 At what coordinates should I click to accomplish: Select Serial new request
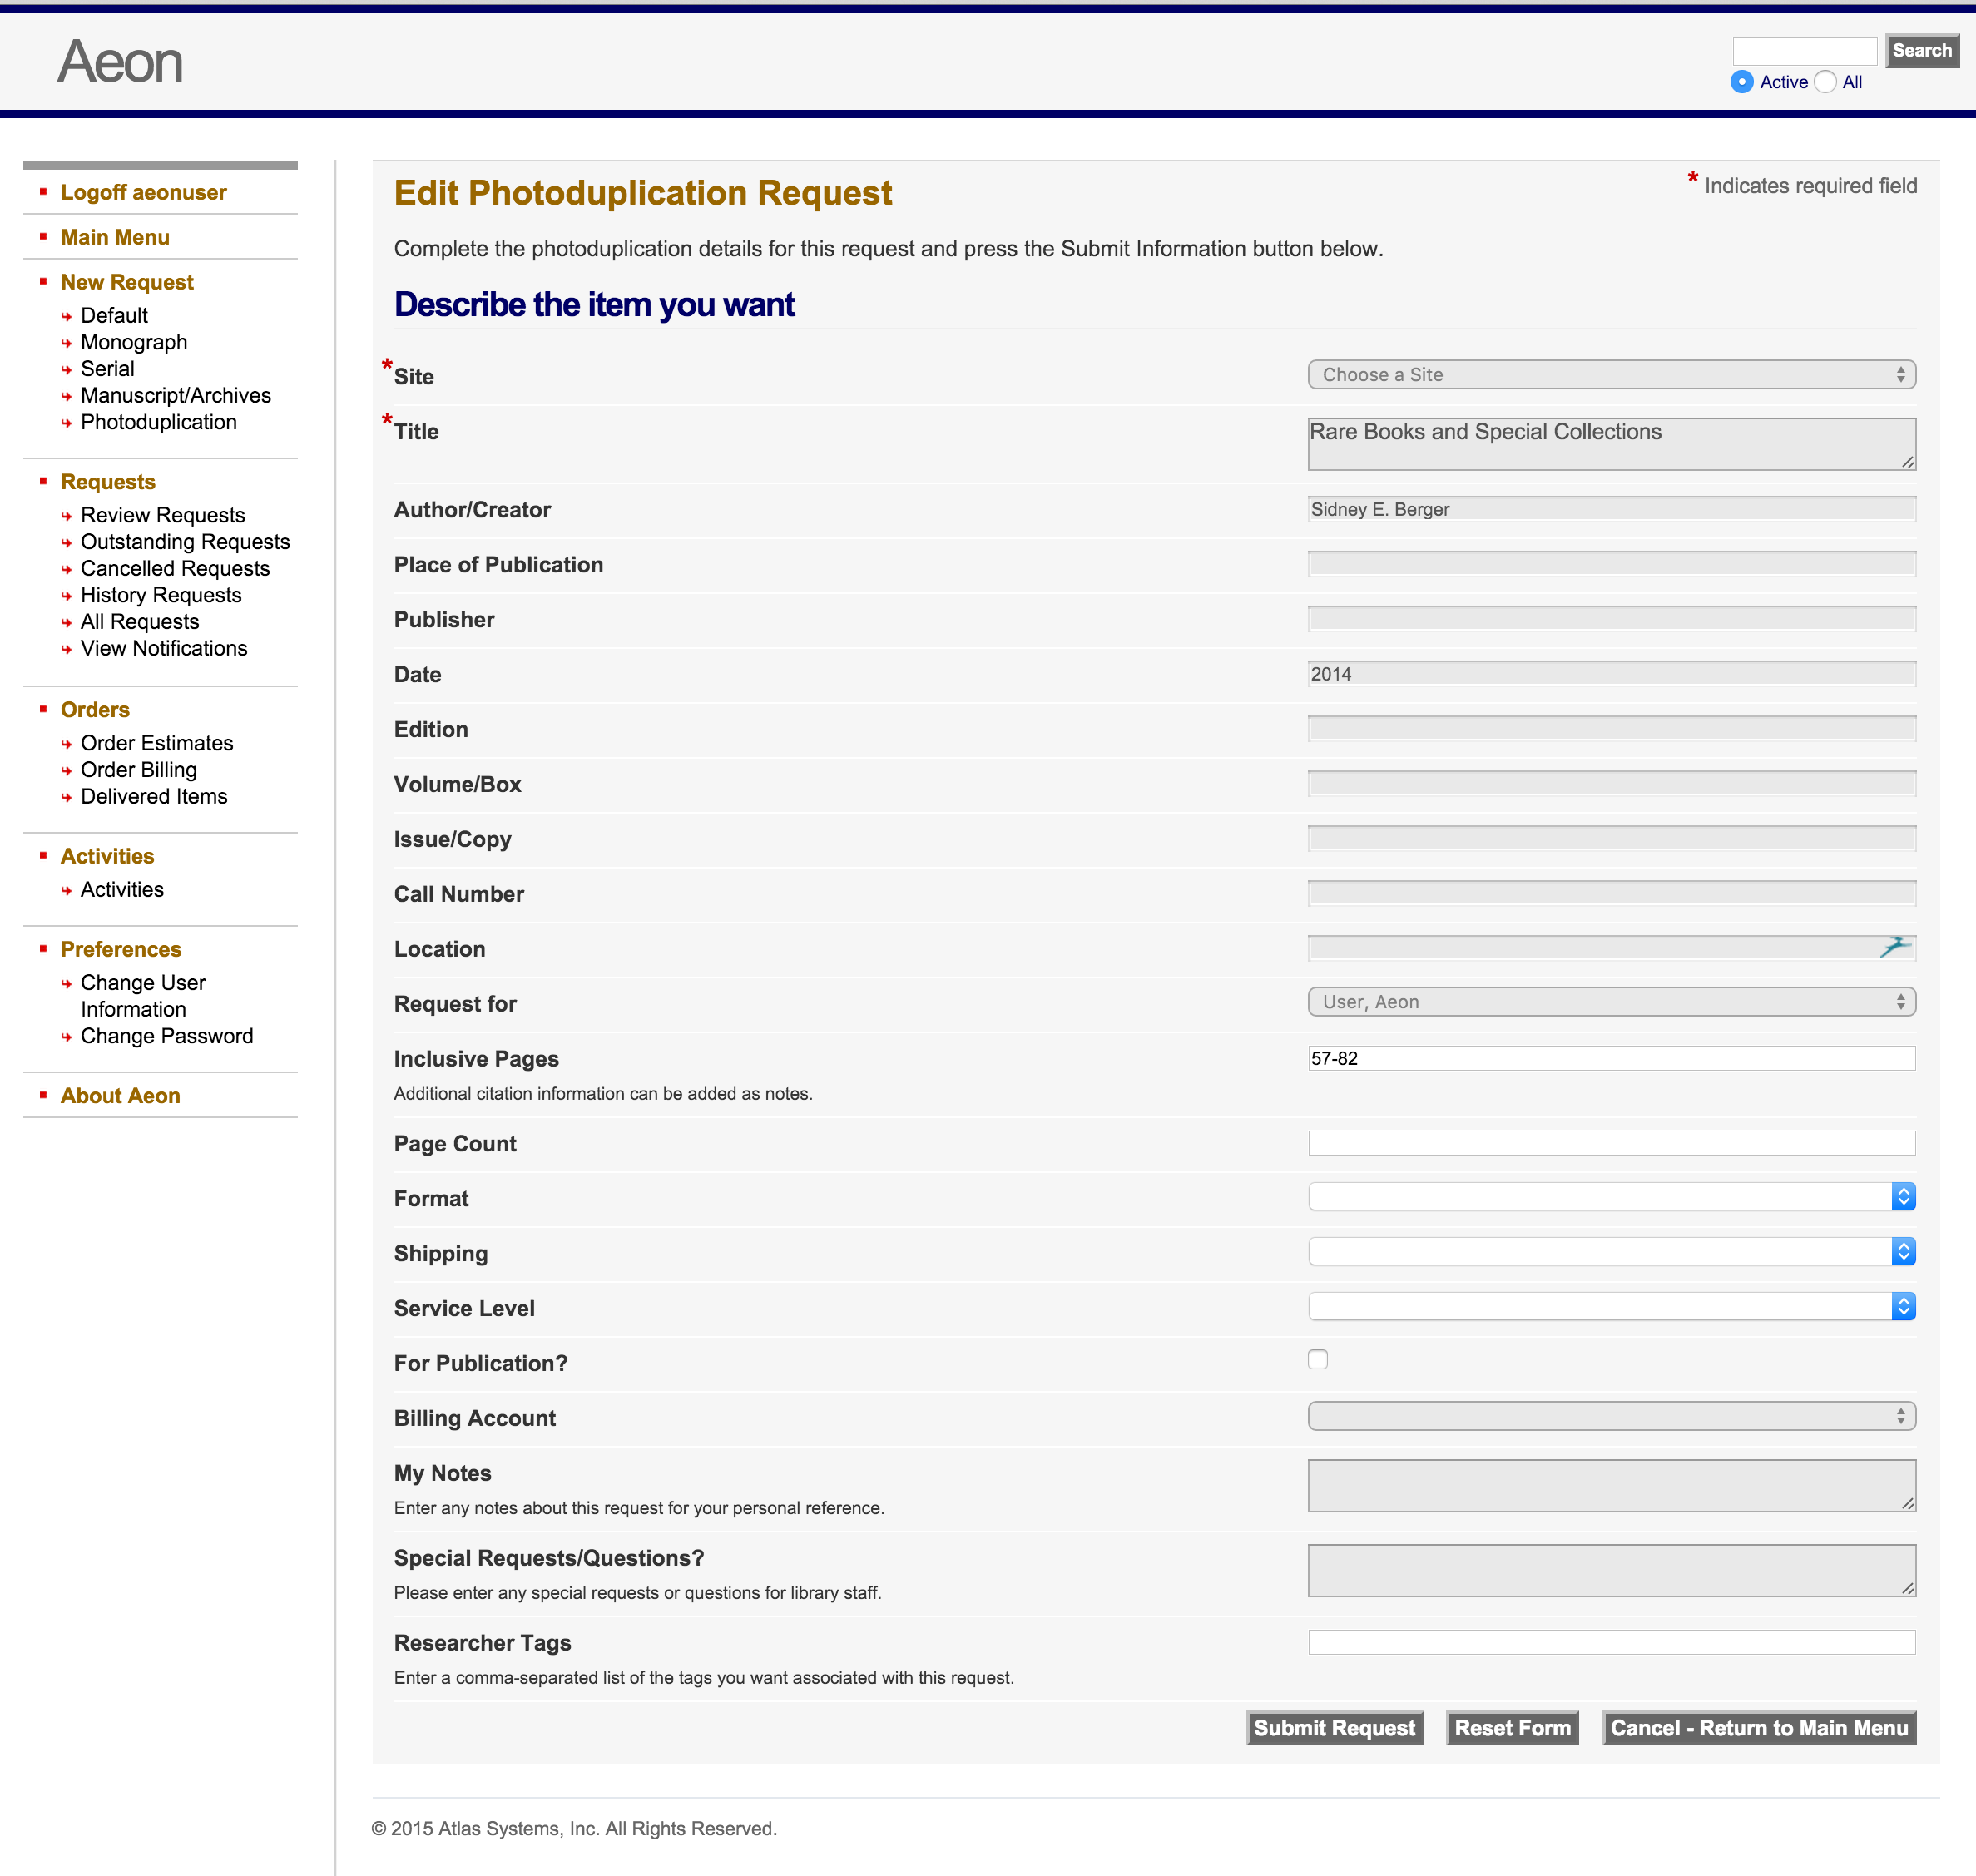(x=107, y=369)
